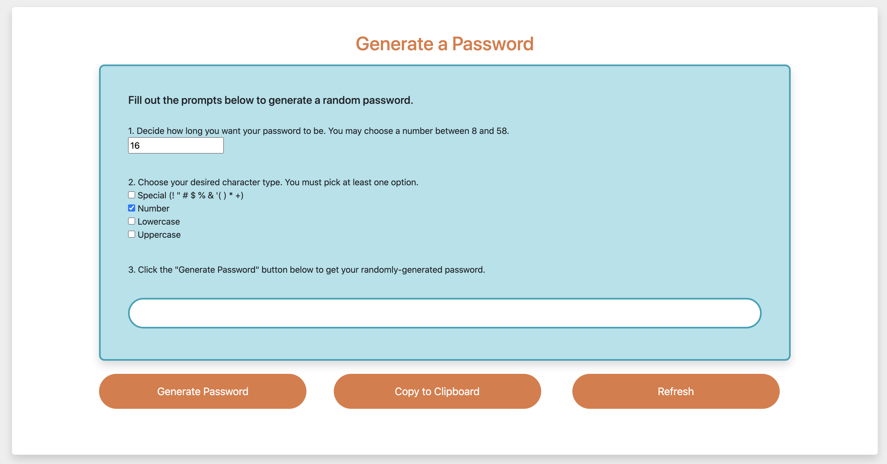Activate Generate Password to create a password
The height and width of the screenshot is (464, 887).
coord(202,391)
